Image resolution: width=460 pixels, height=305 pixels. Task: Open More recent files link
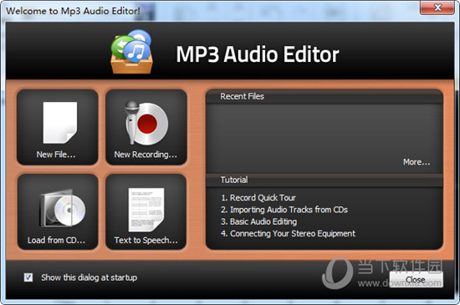(x=417, y=162)
